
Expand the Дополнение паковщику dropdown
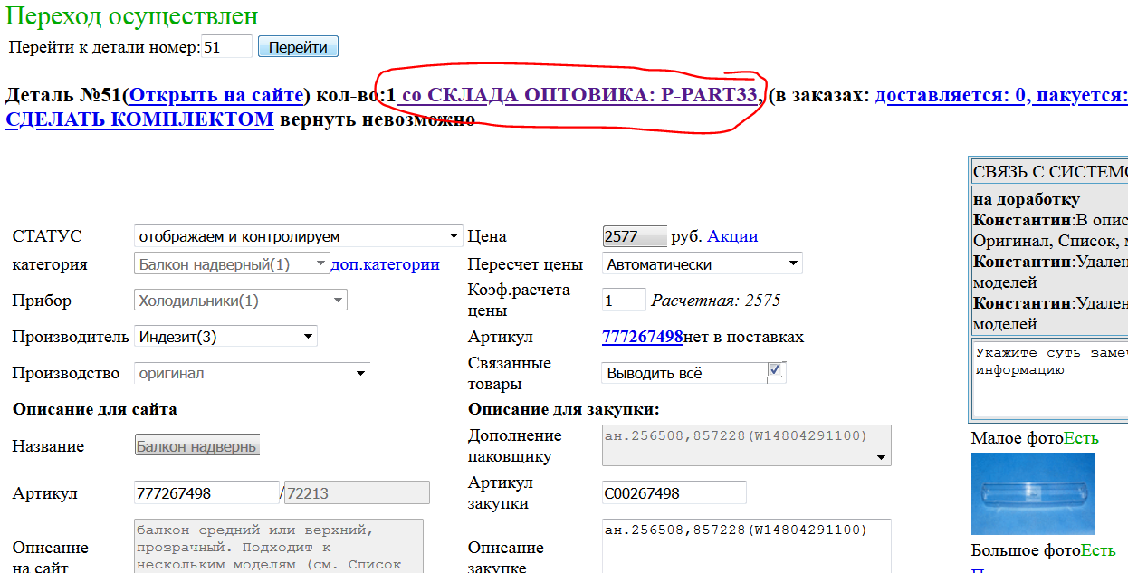880,456
